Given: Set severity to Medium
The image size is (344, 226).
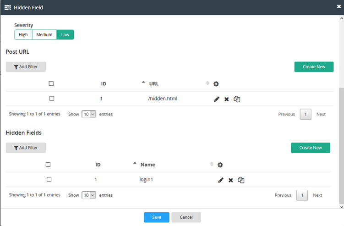Looking at the screenshot, I should 44,35.
